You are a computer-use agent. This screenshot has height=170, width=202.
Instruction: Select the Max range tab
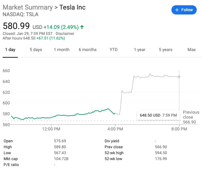[191, 50]
